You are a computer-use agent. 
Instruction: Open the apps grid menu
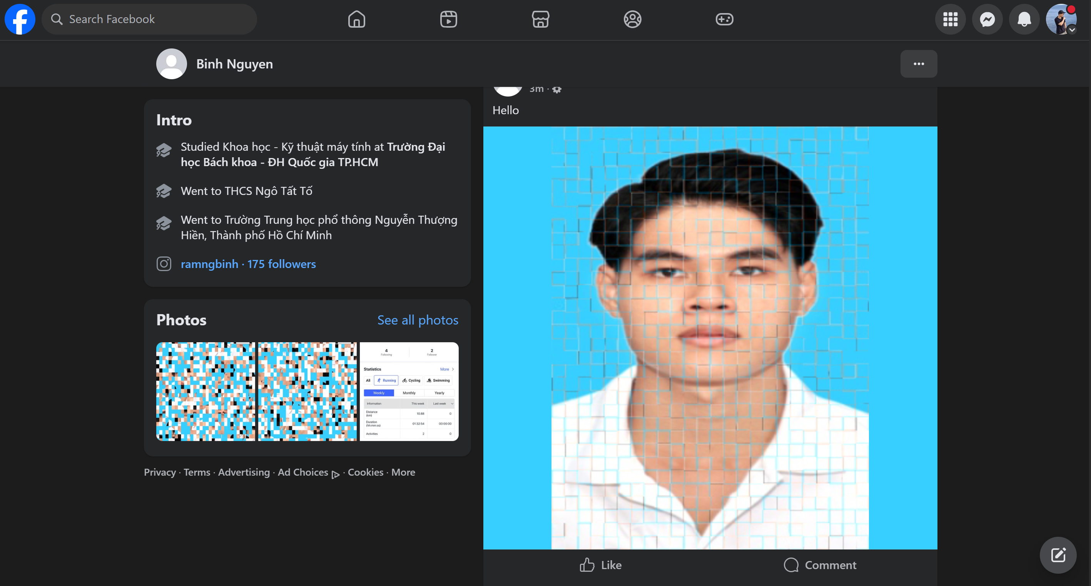[950, 20]
